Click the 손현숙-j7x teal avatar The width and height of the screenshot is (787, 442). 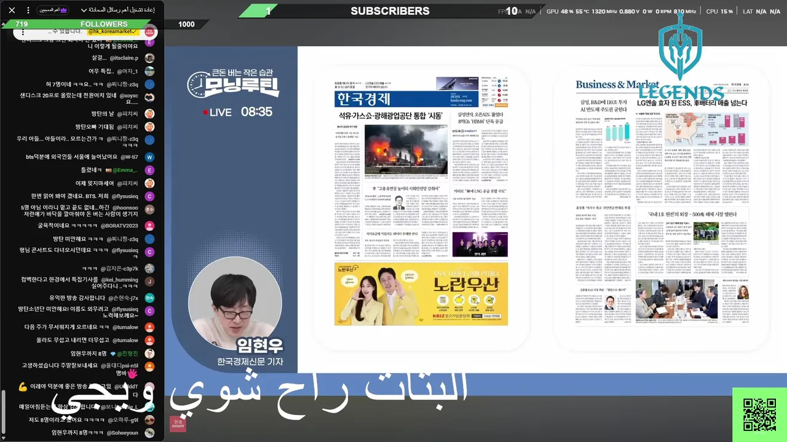tap(149, 298)
